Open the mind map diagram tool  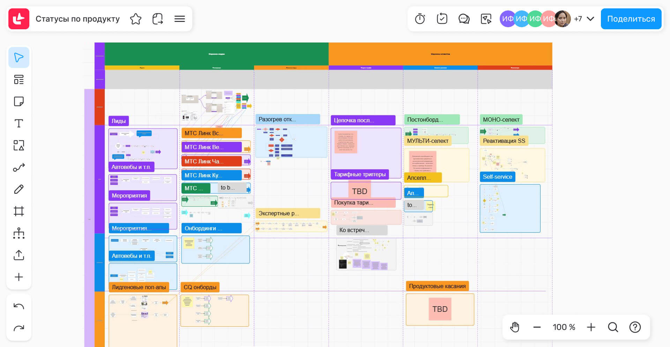pyautogui.click(x=19, y=233)
